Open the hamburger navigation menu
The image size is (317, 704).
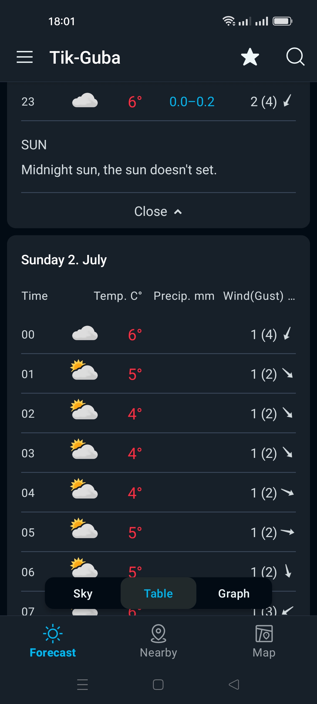(x=25, y=57)
